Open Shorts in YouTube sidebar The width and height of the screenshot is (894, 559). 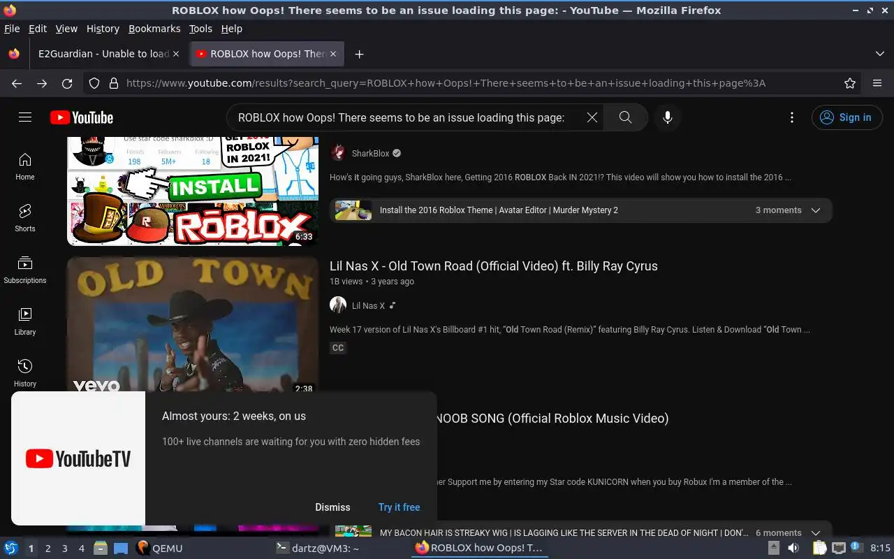pos(25,218)
